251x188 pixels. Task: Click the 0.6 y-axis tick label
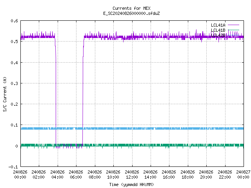[x=14, y=21]
